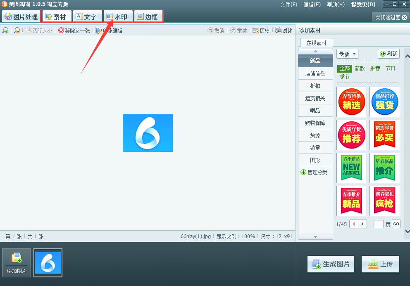Image resolution: width=410 pixels, height=286 pixels.
Task: Open the 水印 watermark tab
Action: [117, 17]
